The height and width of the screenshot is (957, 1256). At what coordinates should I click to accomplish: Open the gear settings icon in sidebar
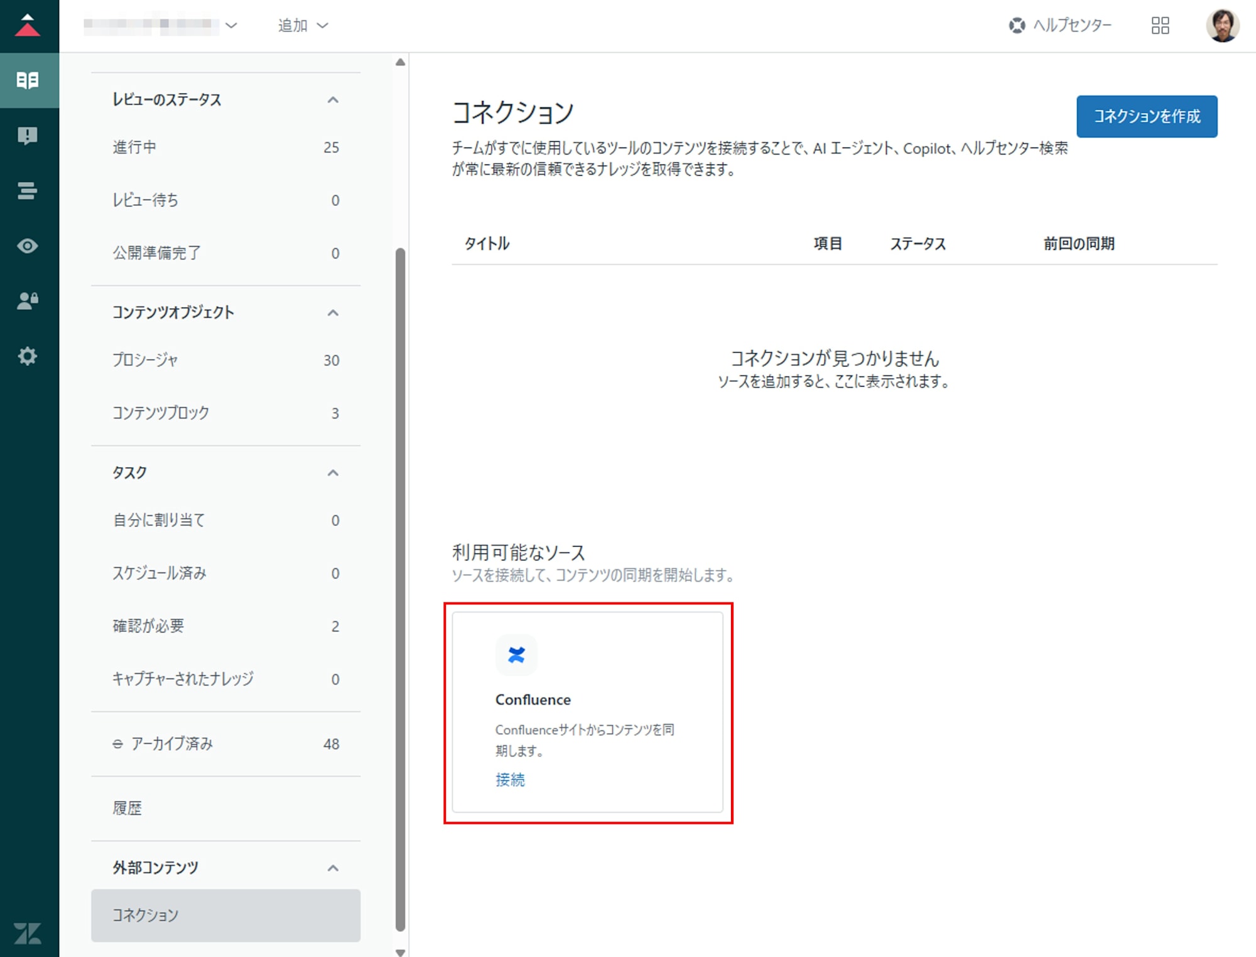tap(28, 356)
